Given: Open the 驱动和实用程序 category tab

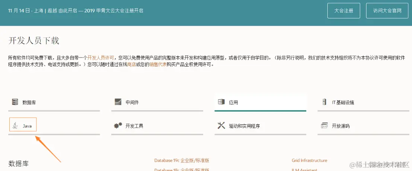Looking at the screenshot, I should [260, 126].
